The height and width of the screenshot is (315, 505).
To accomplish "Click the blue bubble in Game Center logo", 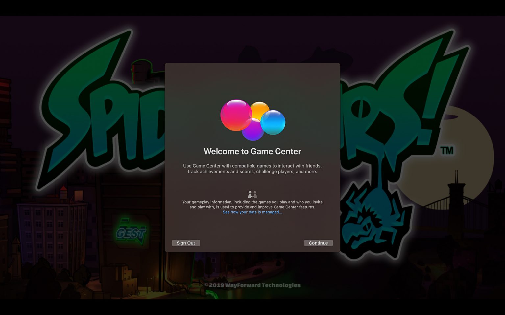I will 273,122.
